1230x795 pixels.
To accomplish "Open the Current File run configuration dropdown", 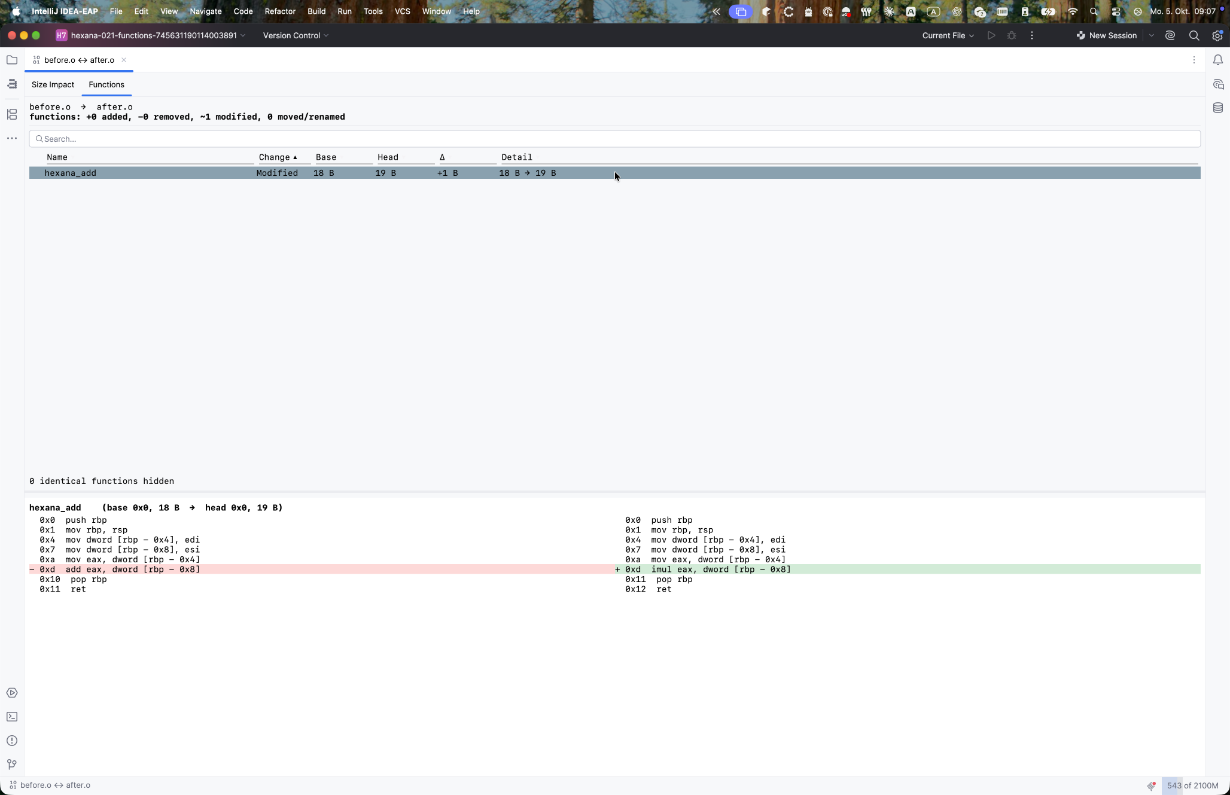I will (948, 35).
